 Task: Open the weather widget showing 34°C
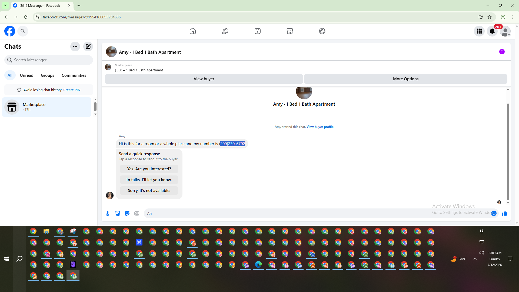pos(458,259)
